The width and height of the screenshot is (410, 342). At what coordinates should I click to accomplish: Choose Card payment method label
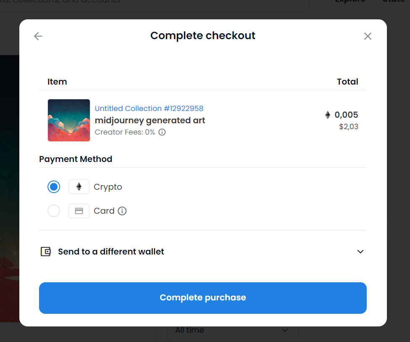point(104,211)
